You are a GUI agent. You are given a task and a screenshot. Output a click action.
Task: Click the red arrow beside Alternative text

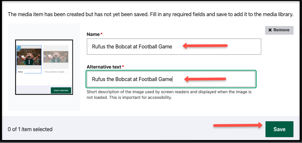[x=205, y=79]
